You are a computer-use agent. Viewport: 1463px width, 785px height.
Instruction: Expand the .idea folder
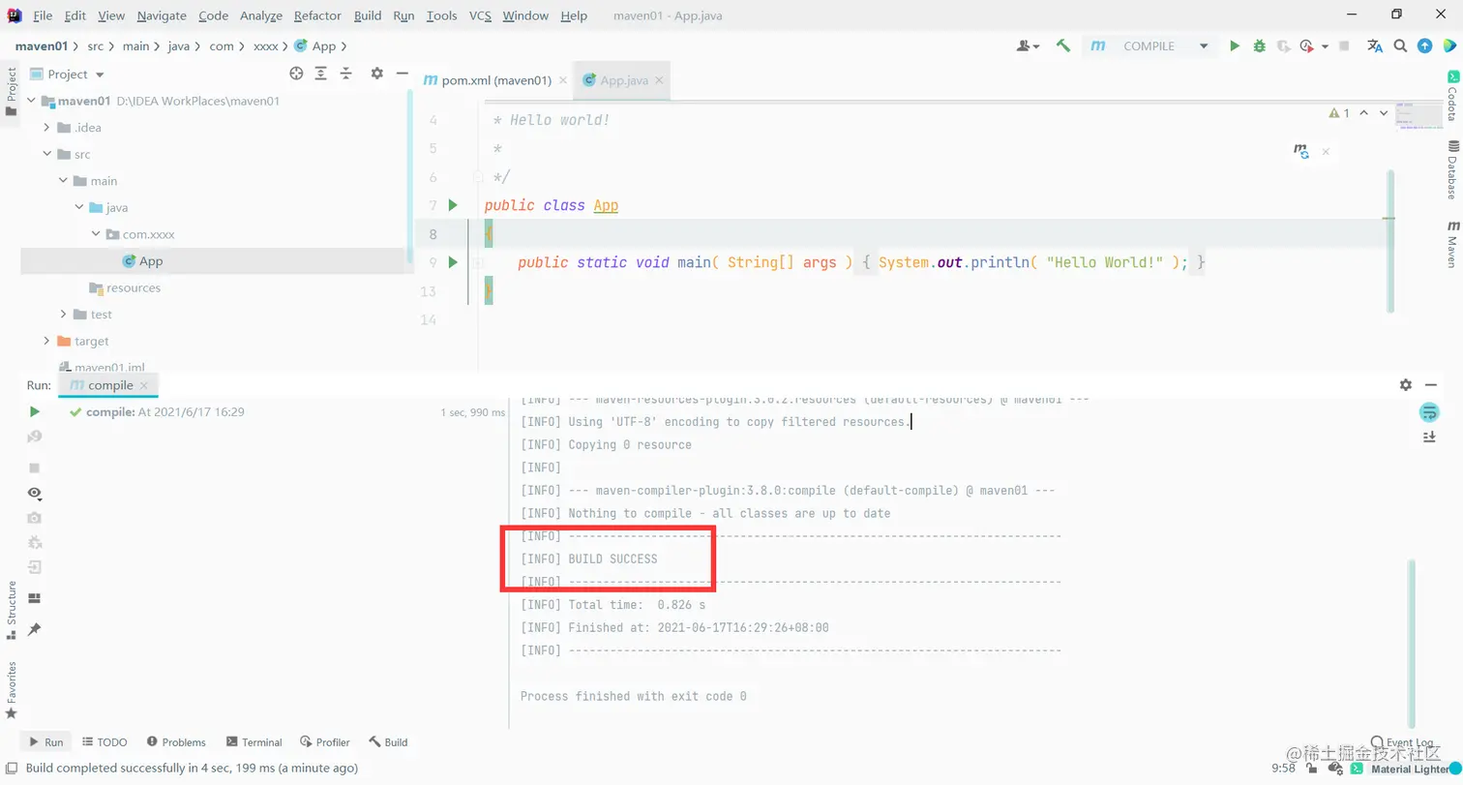[47, 128]
